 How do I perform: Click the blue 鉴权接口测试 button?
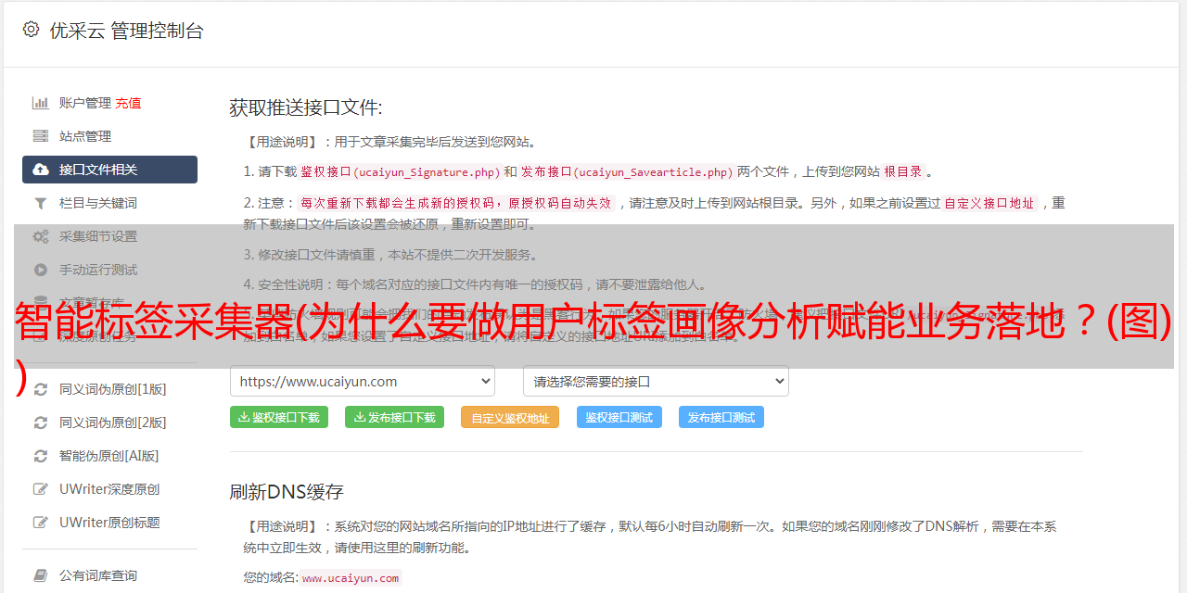(x=619, y=417)
